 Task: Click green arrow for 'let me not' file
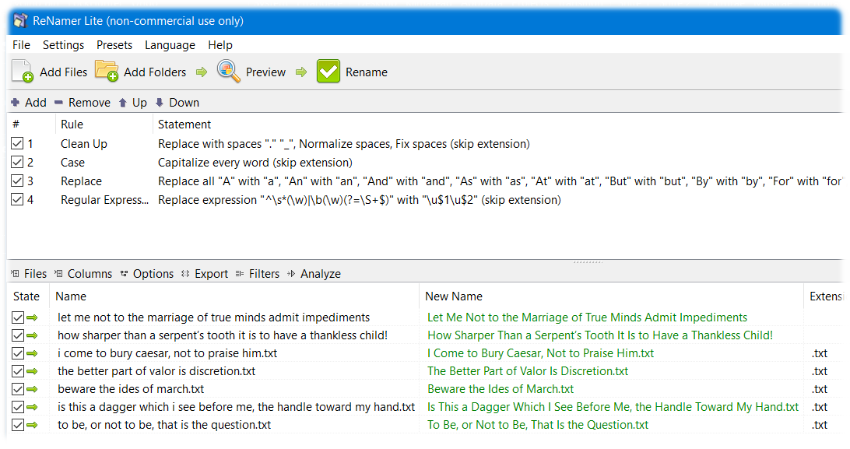(33, 317)
